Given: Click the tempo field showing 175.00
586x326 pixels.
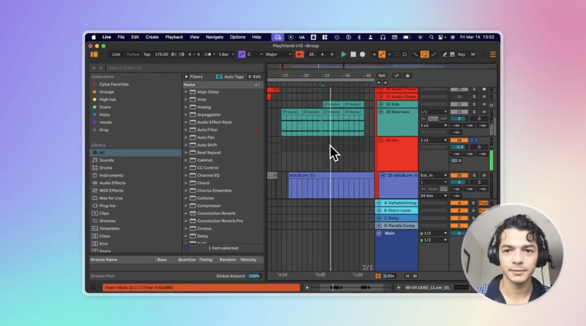Looking at the screenshot, I should pos(161,54).
